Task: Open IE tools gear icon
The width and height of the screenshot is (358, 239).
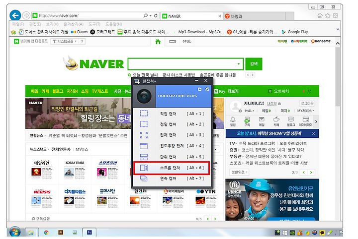Action: [x=336, y=15]
